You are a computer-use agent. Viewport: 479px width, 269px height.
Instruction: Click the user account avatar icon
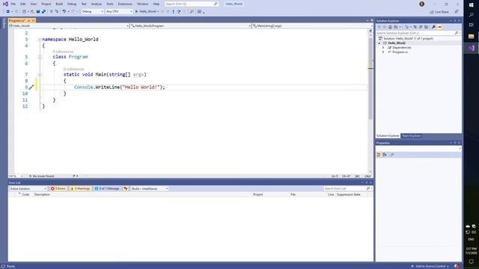tap(421, 4)
